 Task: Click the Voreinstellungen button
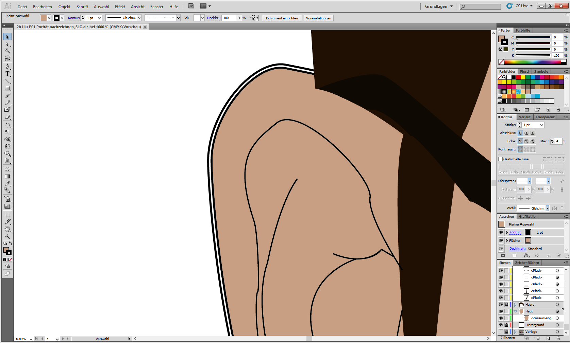click(318, 18)
